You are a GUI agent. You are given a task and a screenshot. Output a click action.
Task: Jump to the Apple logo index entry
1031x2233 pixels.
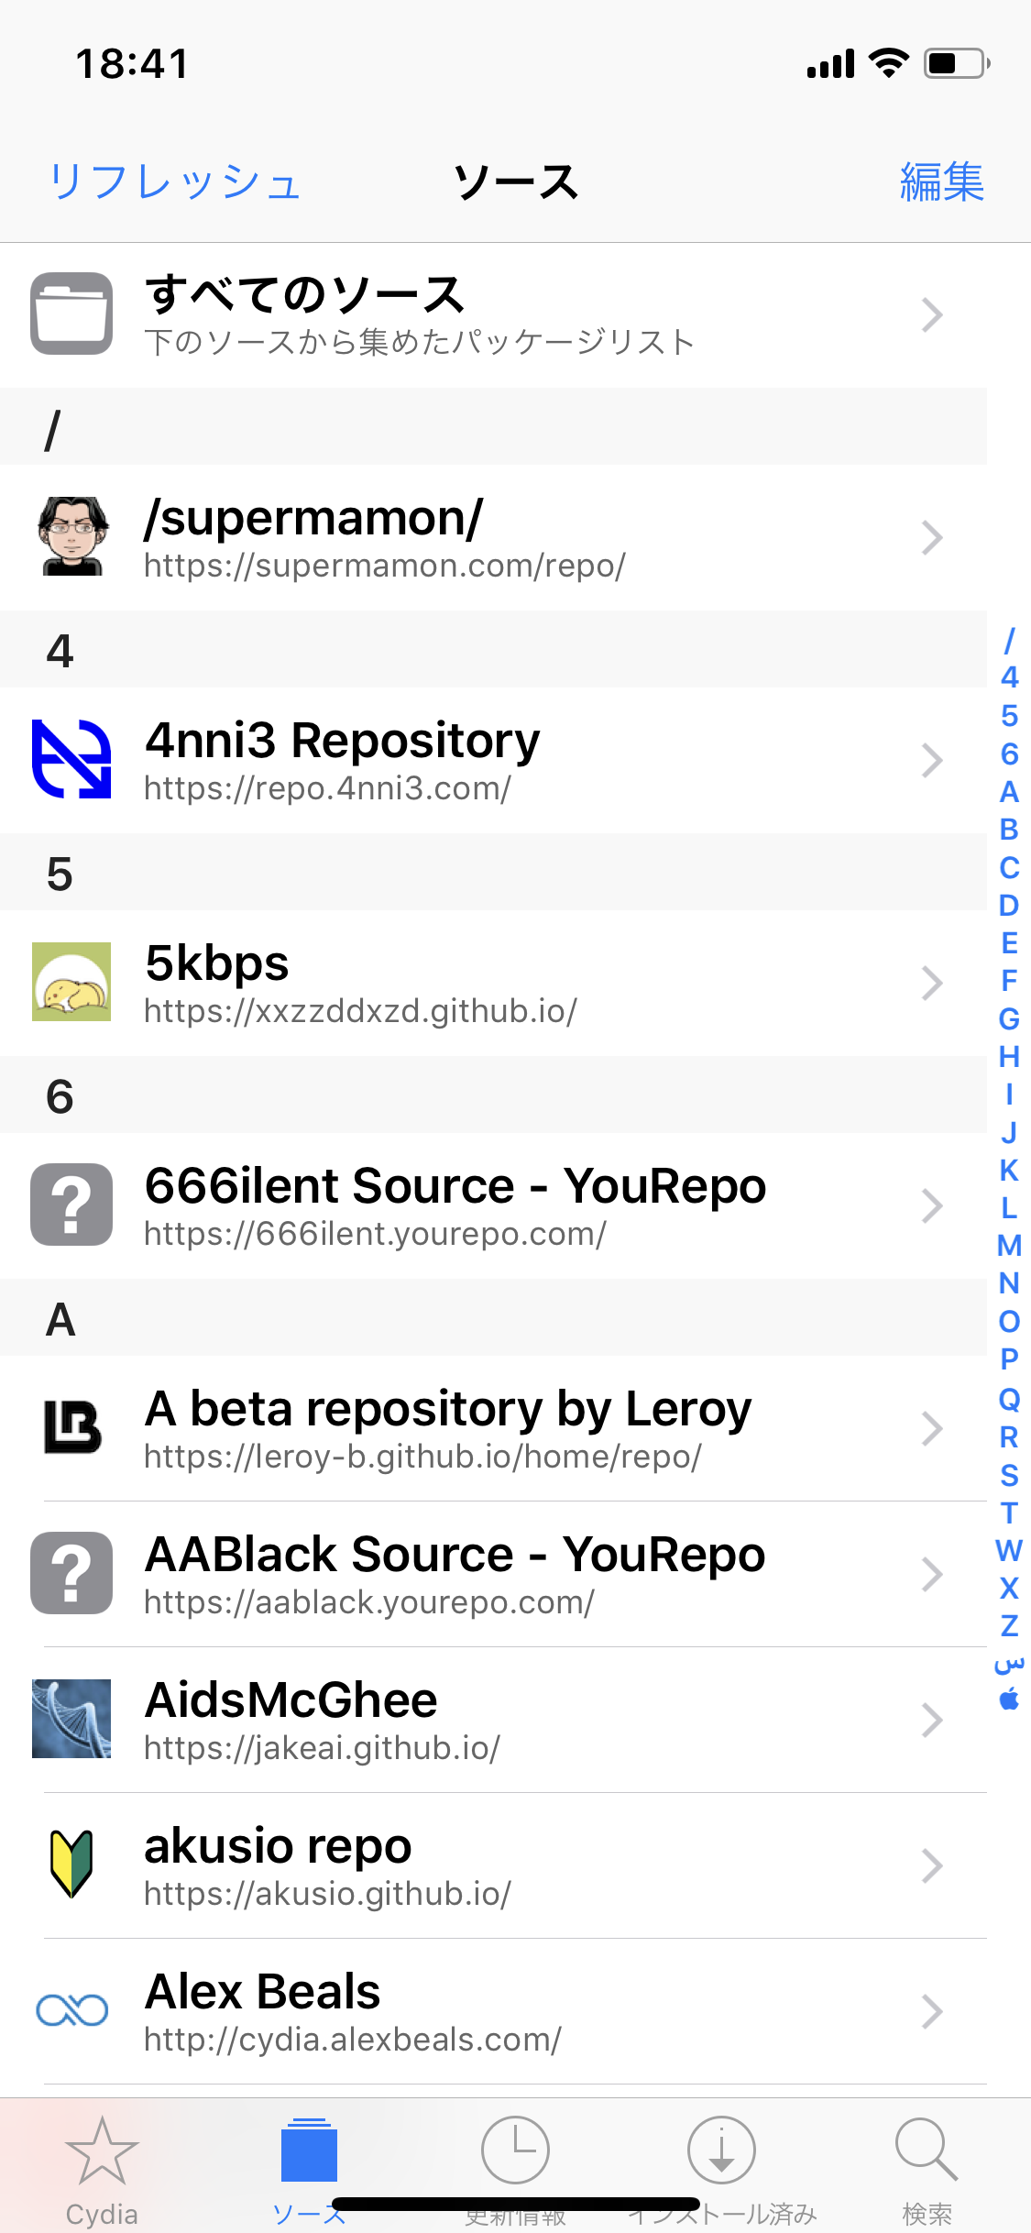click(x=1009, y=1700)
